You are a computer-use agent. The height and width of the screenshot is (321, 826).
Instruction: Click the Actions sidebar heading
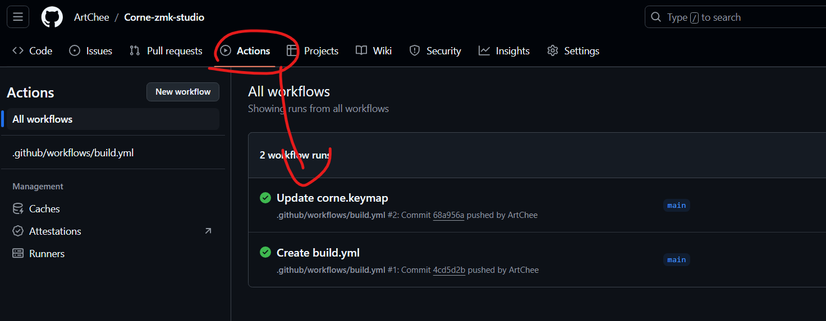[30, 92]
